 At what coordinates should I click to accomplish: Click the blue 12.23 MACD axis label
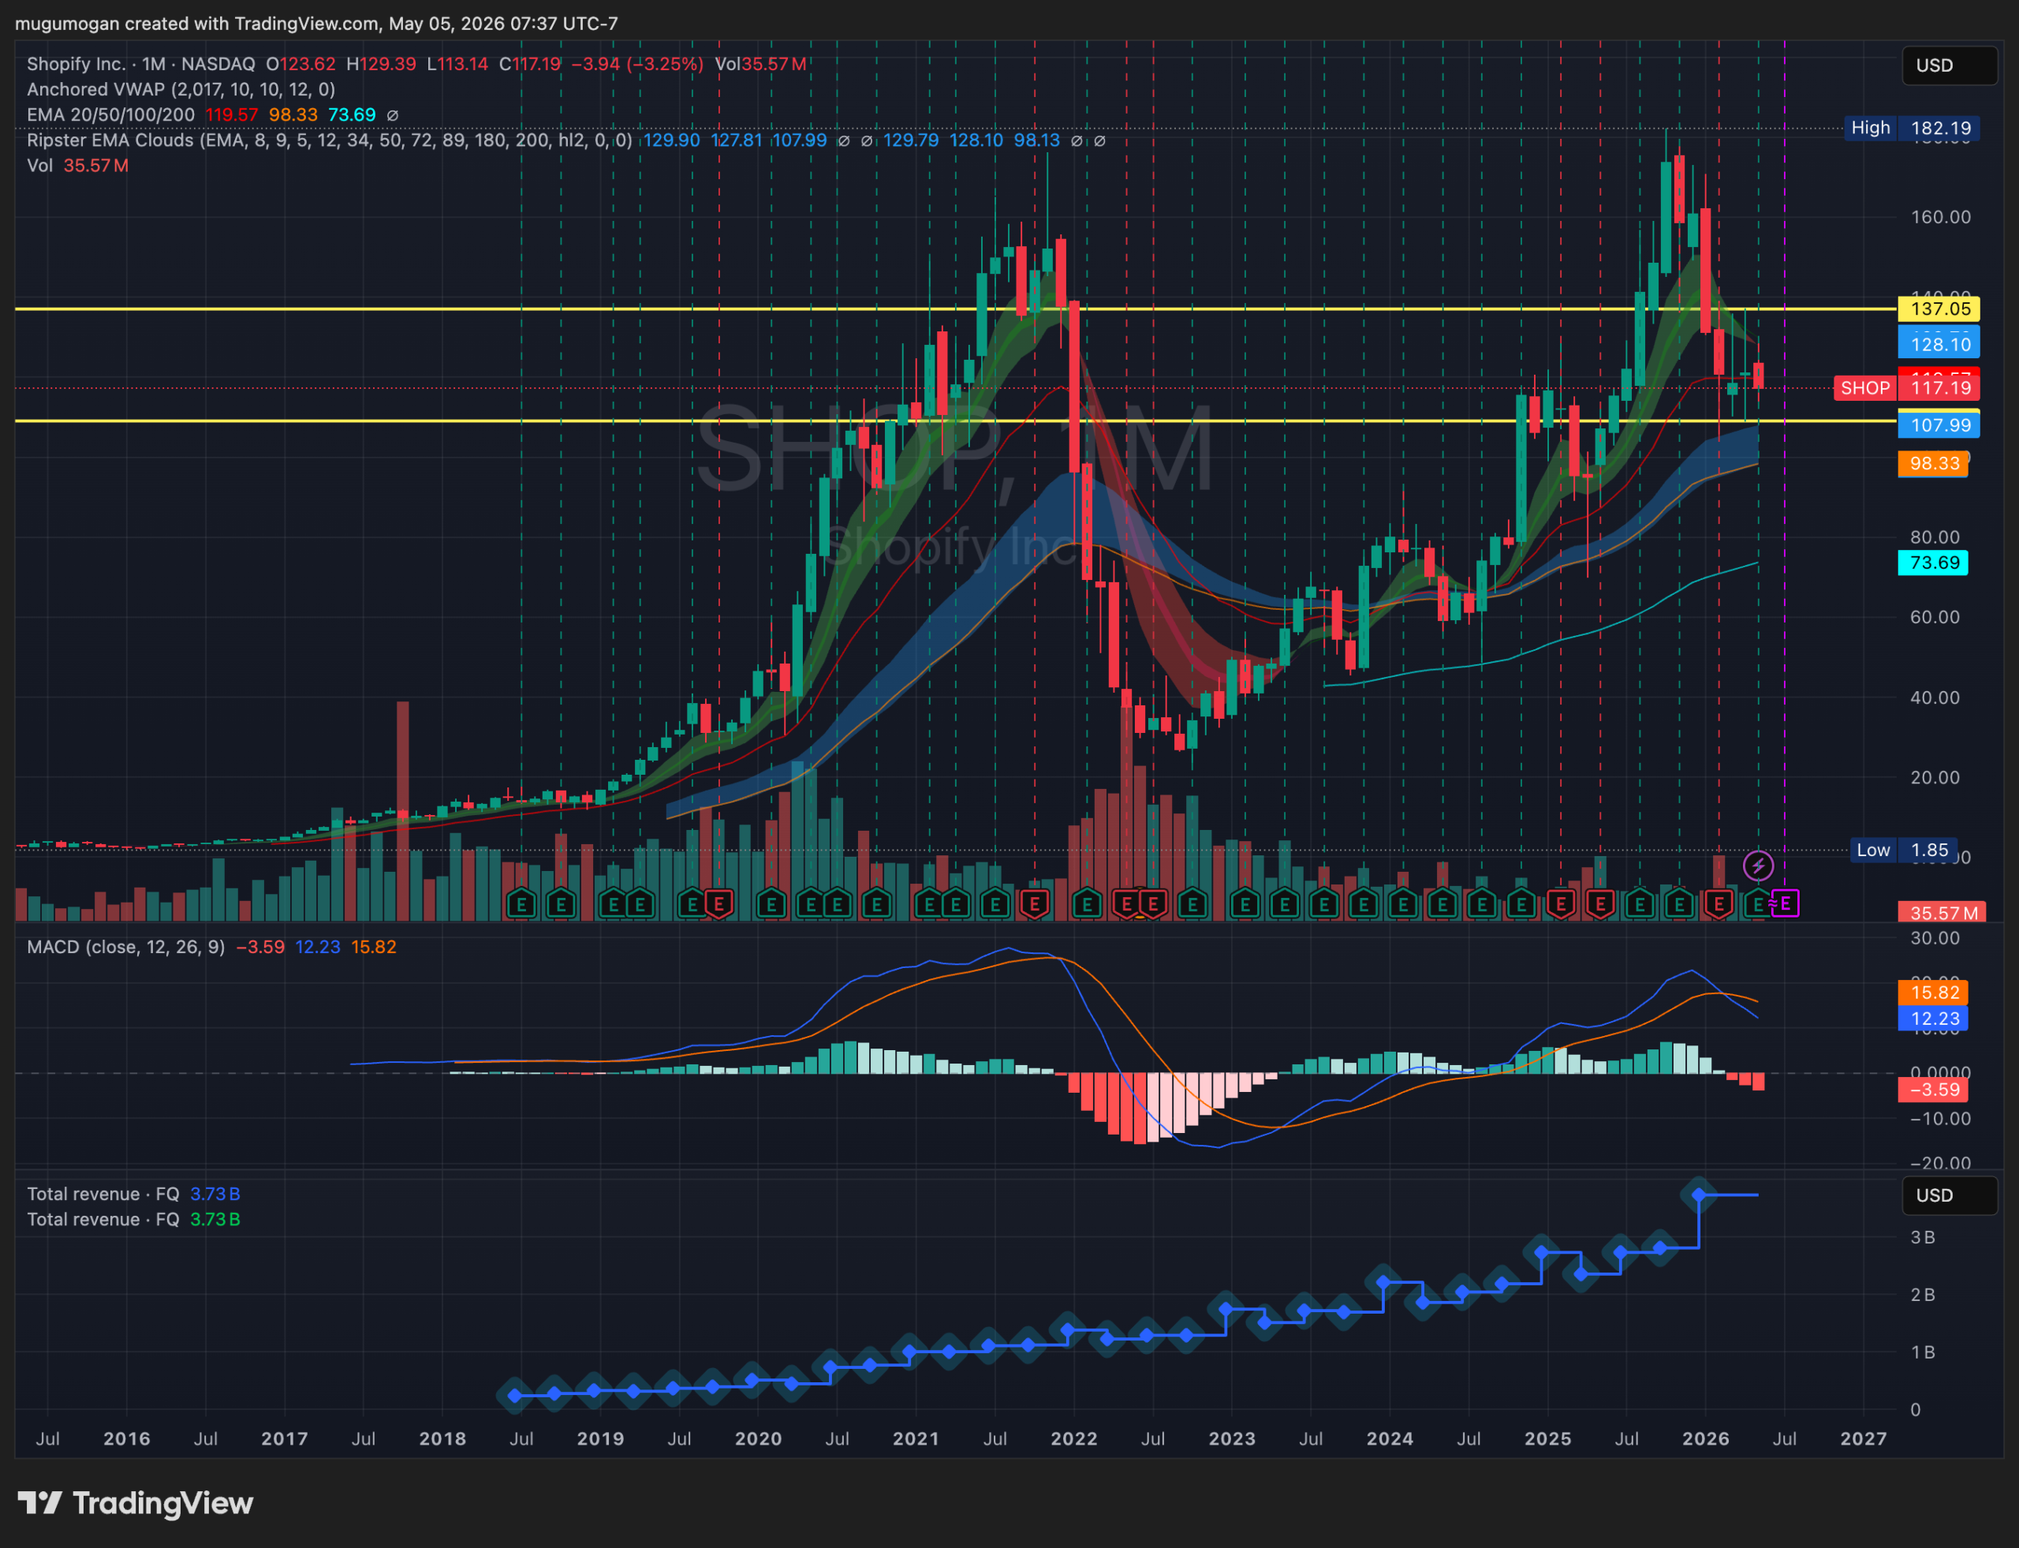click(x=1933, y=1018)
